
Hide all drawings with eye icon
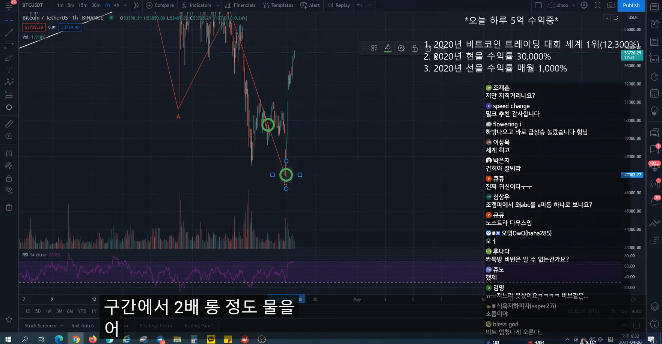tap(9, 190)
